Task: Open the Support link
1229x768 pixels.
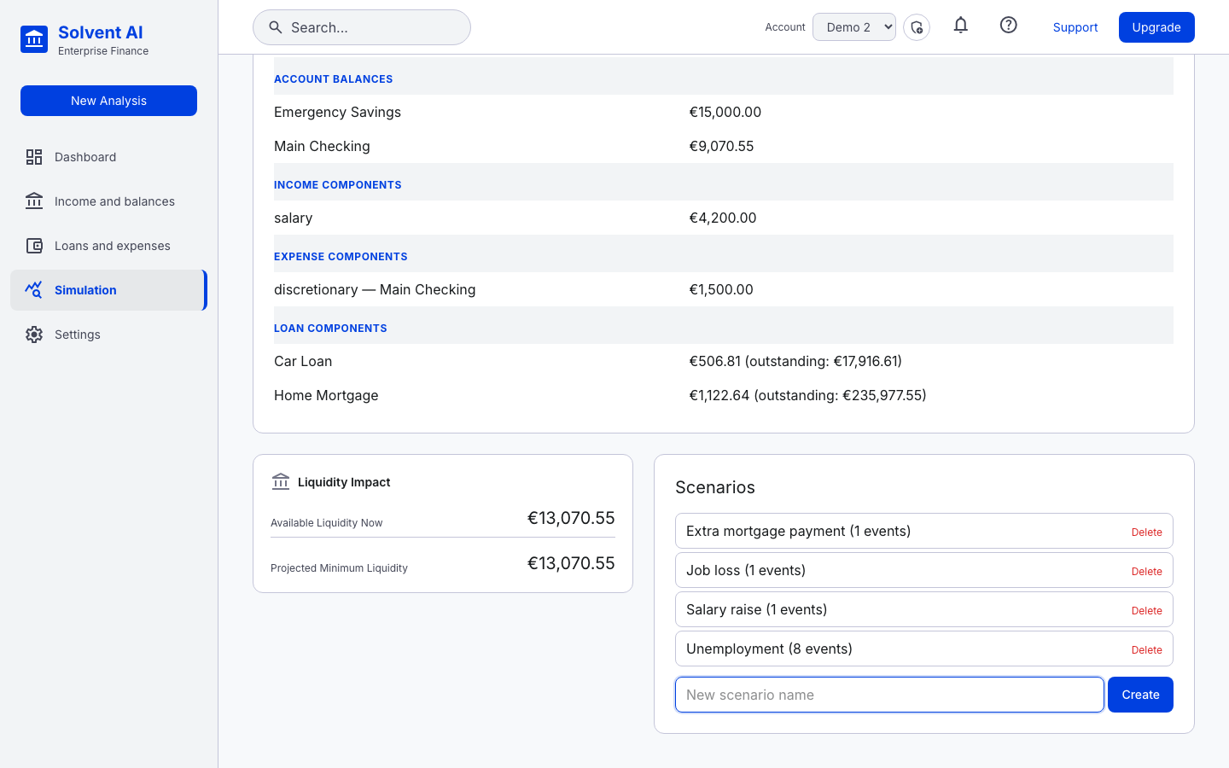Action: (1075, 27)
